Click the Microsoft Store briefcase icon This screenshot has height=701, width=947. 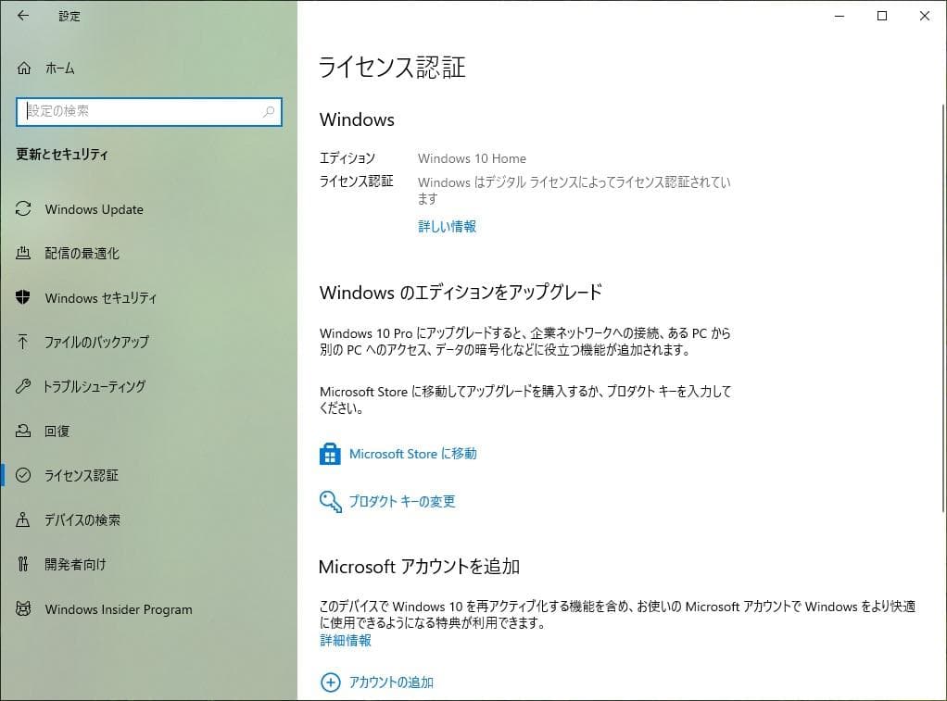tap(330, 454)
